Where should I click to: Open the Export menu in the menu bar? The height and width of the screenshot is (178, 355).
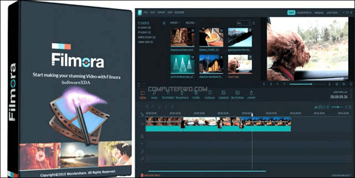point(161,12)
